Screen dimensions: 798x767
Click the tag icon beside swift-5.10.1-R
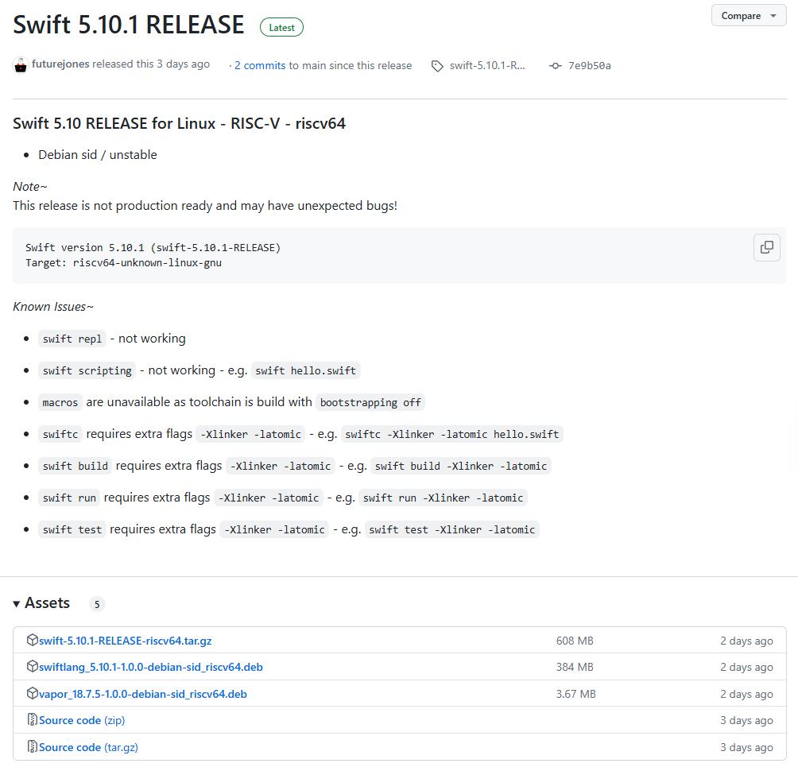(x=437, y=66)
